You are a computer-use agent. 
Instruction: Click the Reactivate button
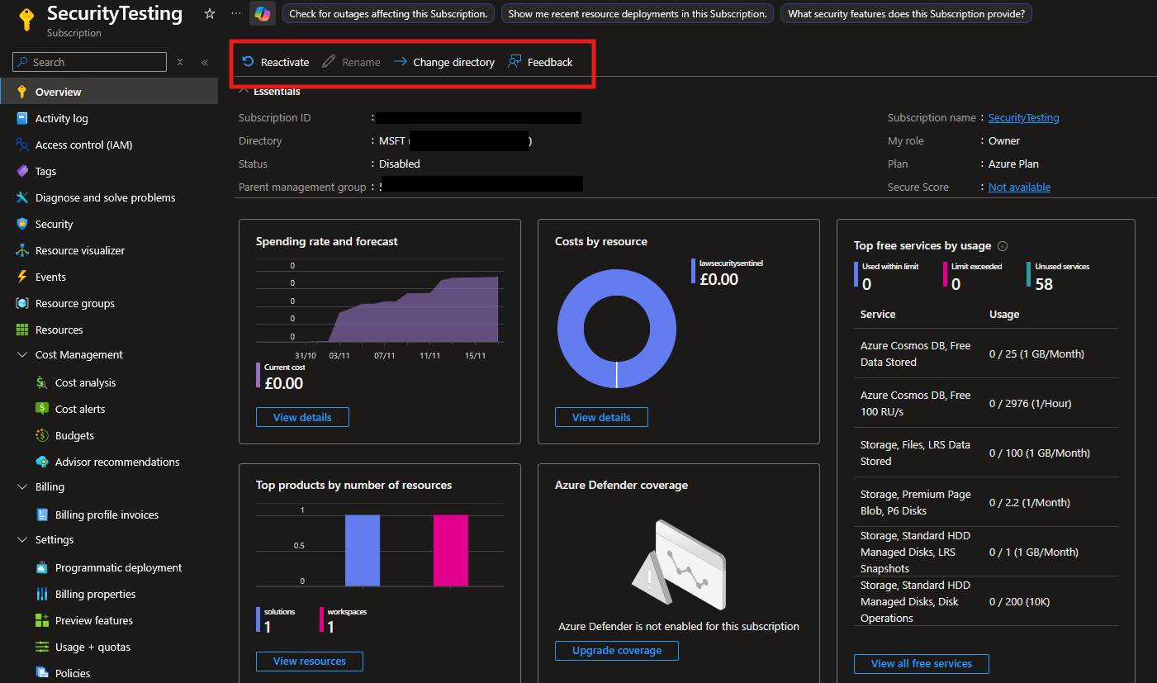coord(276,62)
